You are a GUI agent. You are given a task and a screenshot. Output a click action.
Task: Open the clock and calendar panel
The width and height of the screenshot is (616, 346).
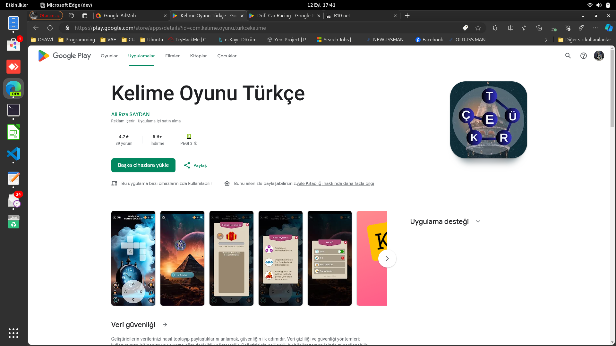321,5
